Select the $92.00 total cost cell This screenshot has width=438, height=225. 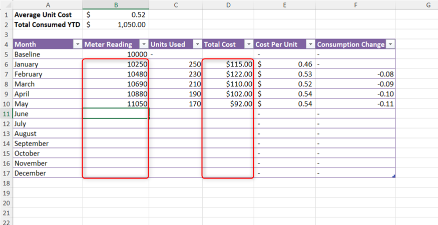click(x=228, y=104)
